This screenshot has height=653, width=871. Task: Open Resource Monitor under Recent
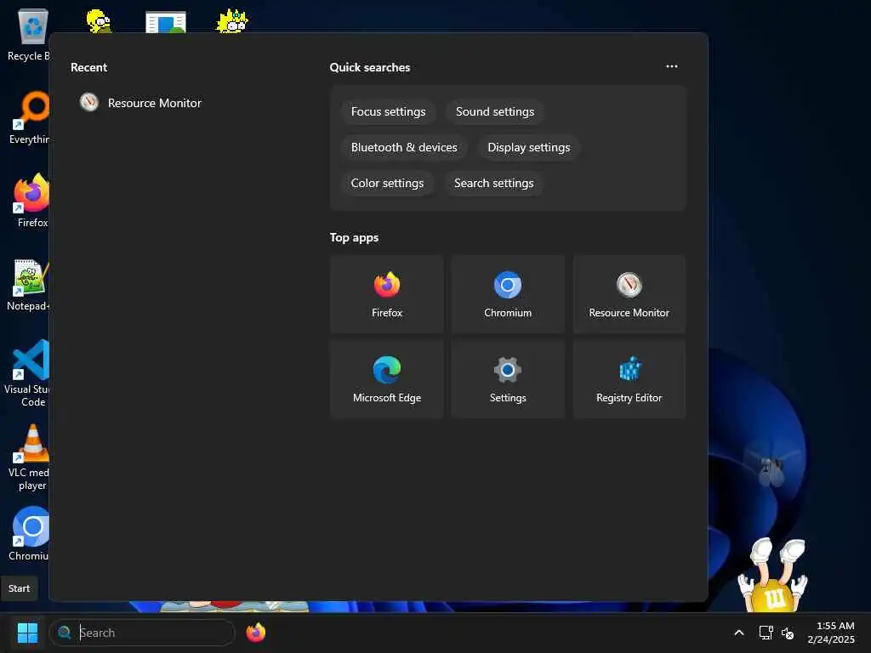click(x=141, y=103)
